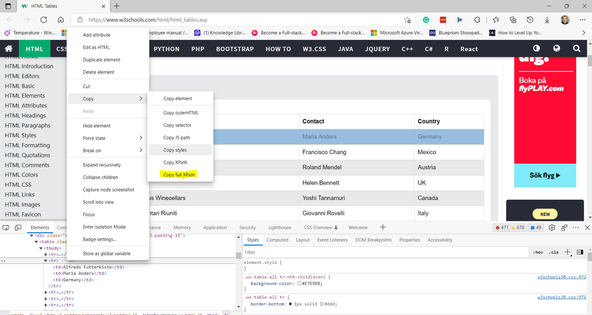
Task: Click the browser home button icon
Action: click(x=60, y=20)
